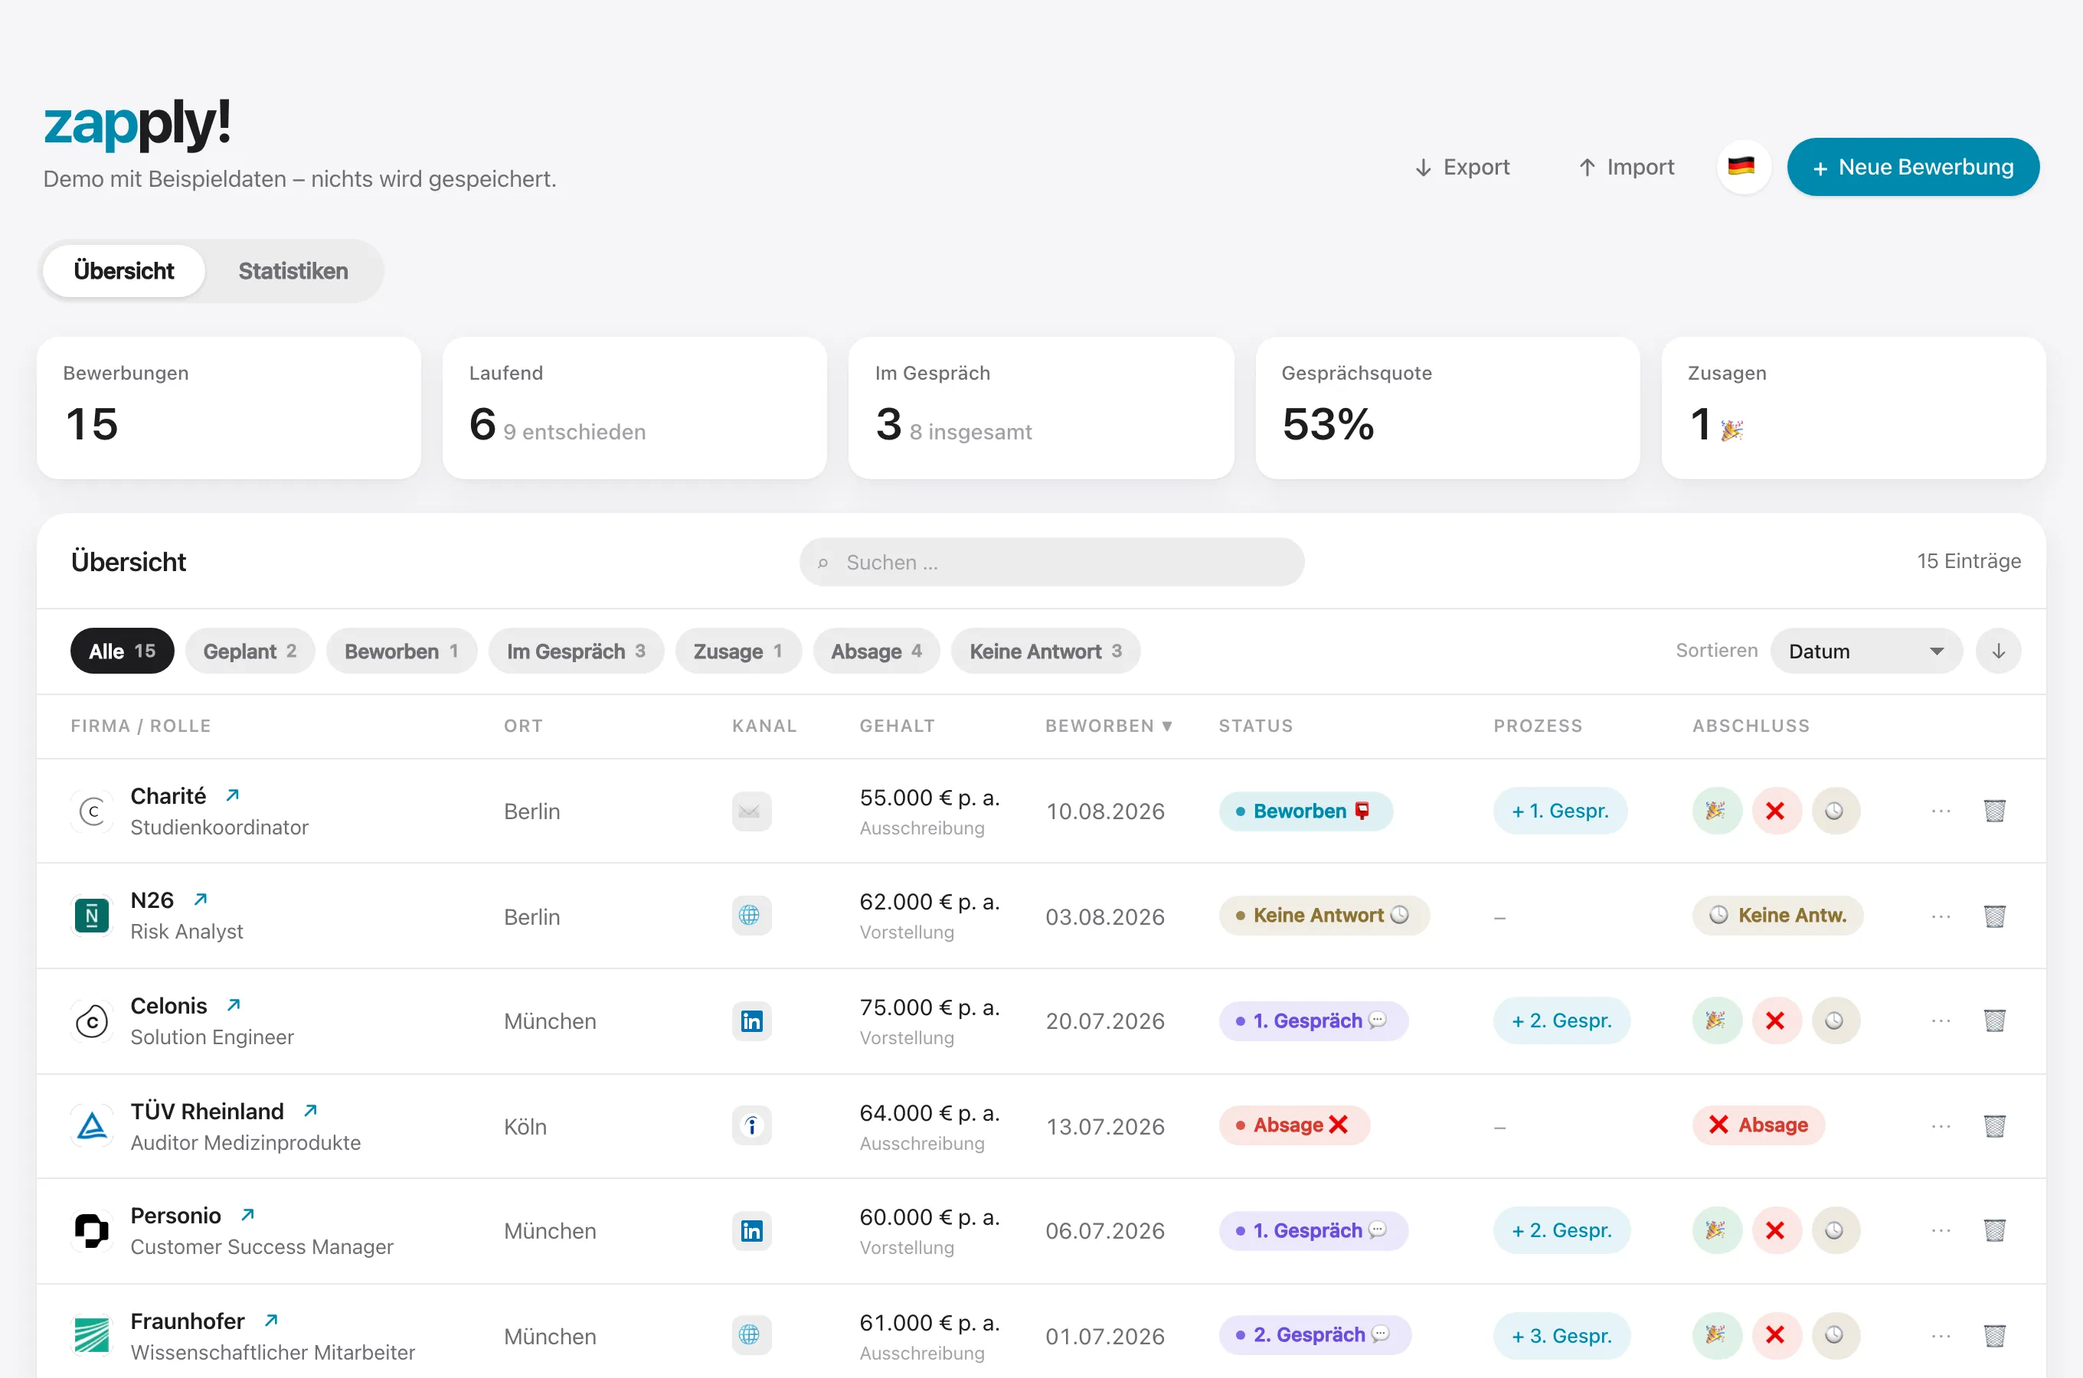Click the Neue Bewerbung button
This screenshot has width=2083, height=1378.
click(x=1912, y=167)
